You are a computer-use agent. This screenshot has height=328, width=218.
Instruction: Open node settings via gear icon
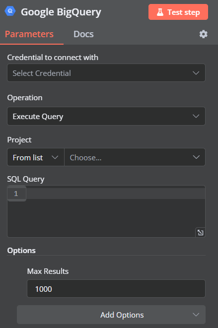(x=203, y=34)
